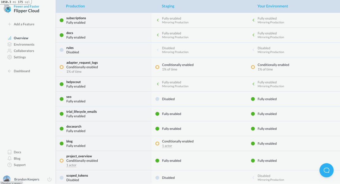Open the chat support bubble
The height and width of the screenshot is (184, 340).
point(326,170)
